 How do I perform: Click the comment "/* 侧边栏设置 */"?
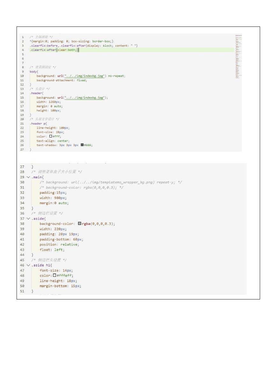[x=47, y=213]
